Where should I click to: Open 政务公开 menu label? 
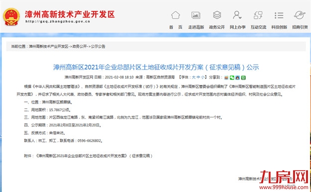217,27
